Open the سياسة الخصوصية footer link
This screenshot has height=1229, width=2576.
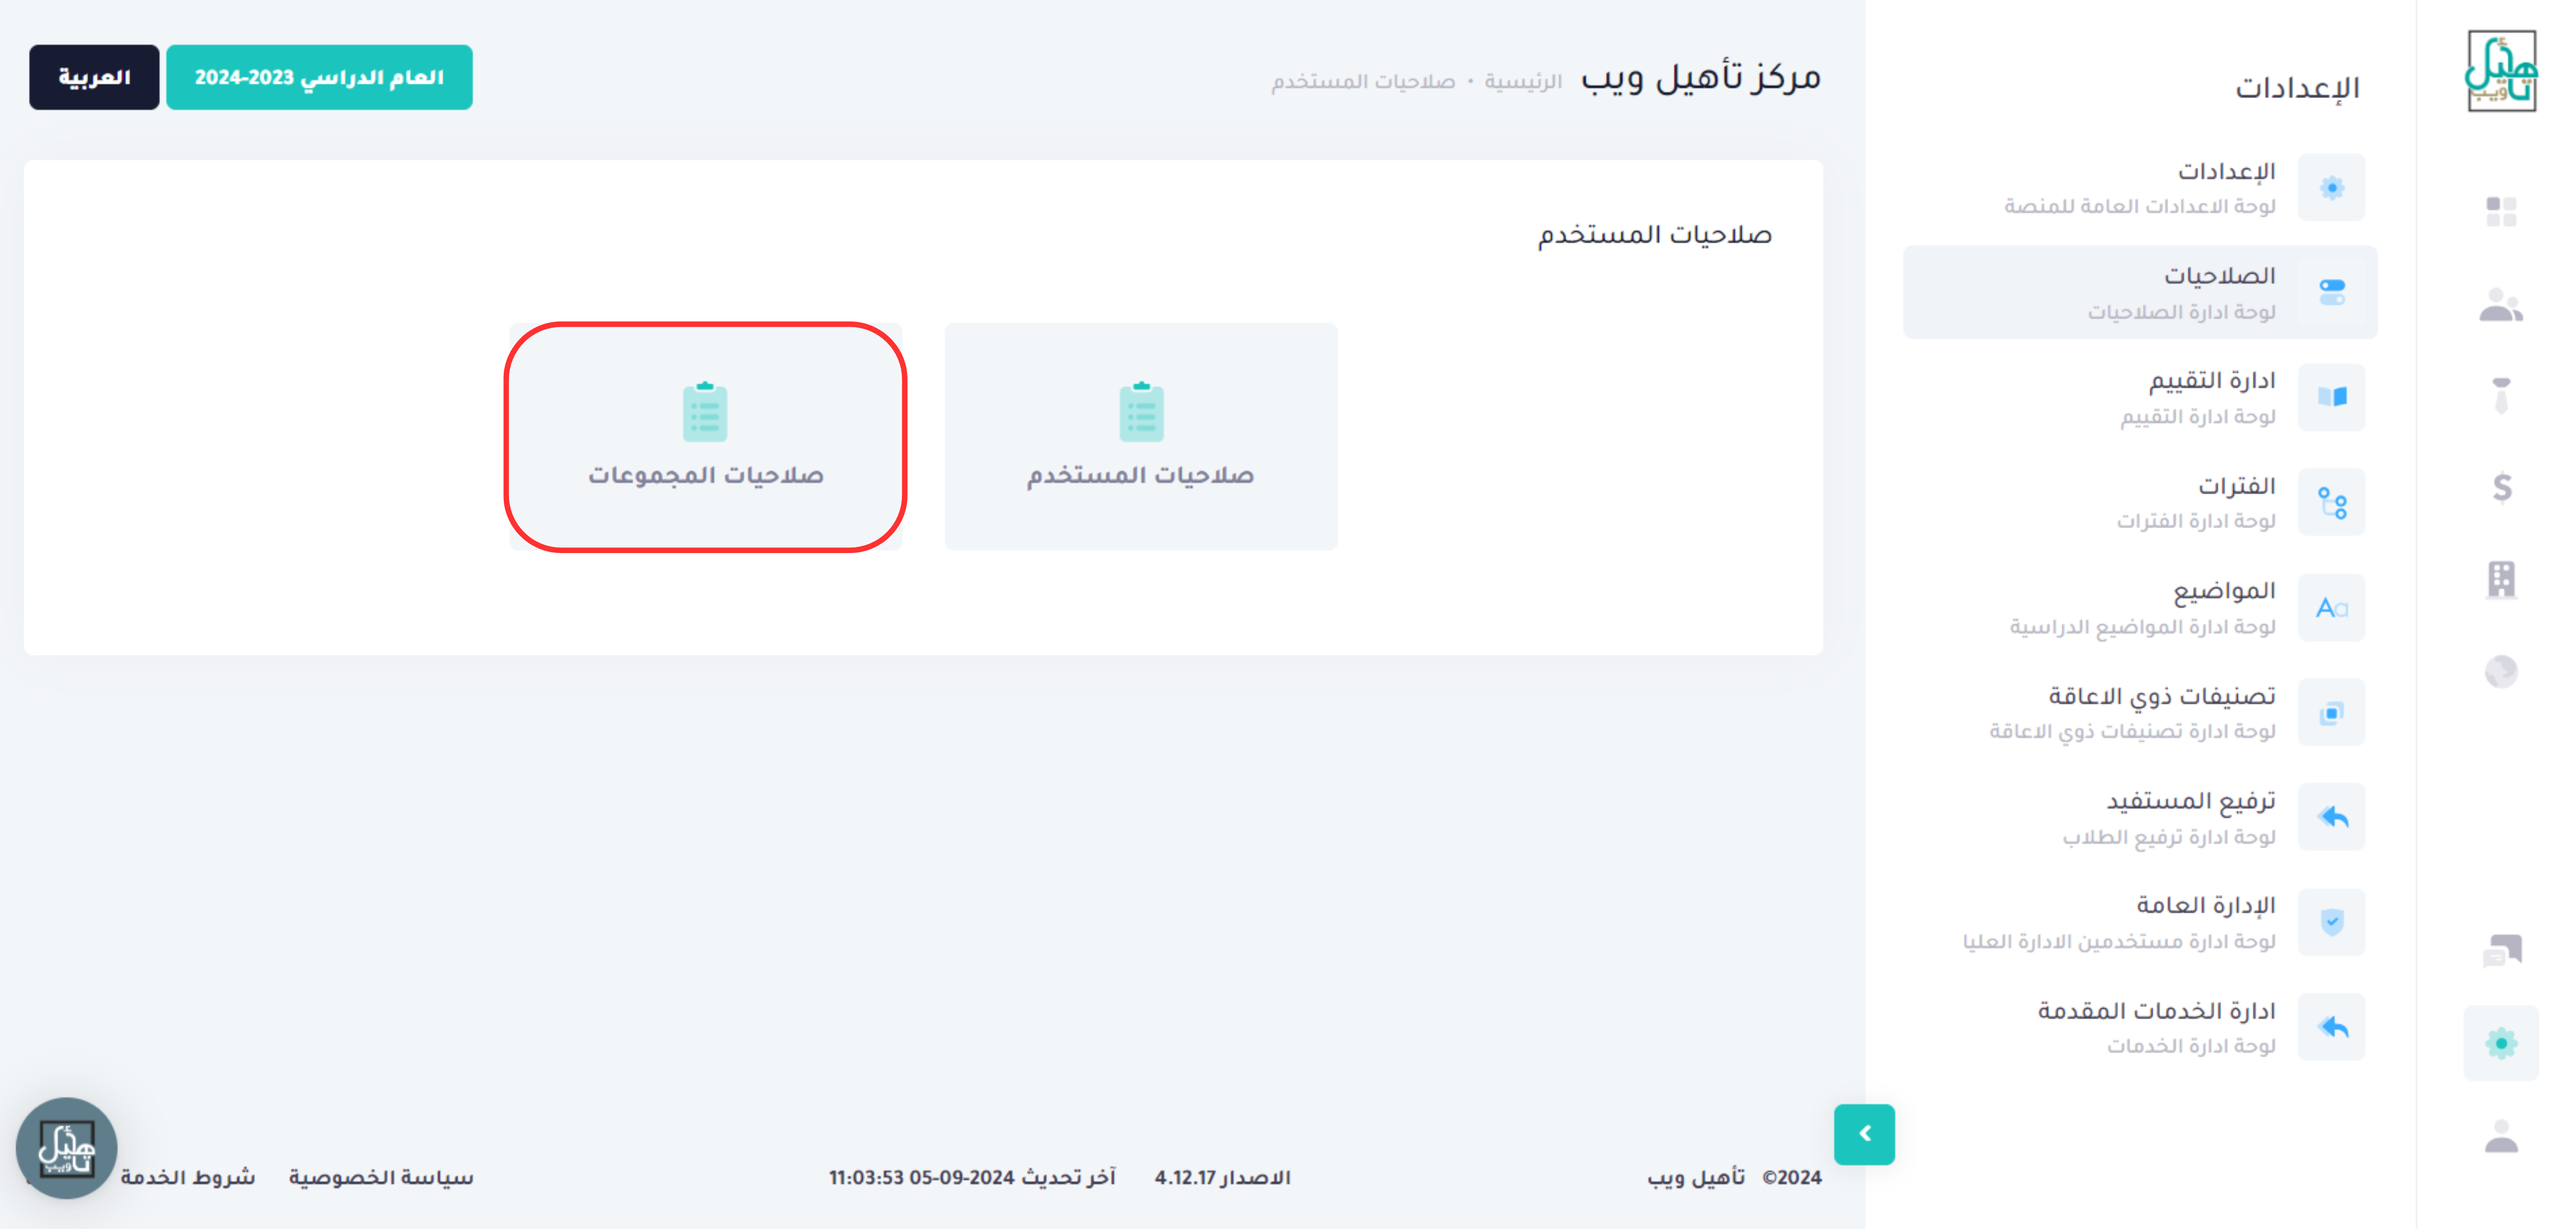(381, 1177)
